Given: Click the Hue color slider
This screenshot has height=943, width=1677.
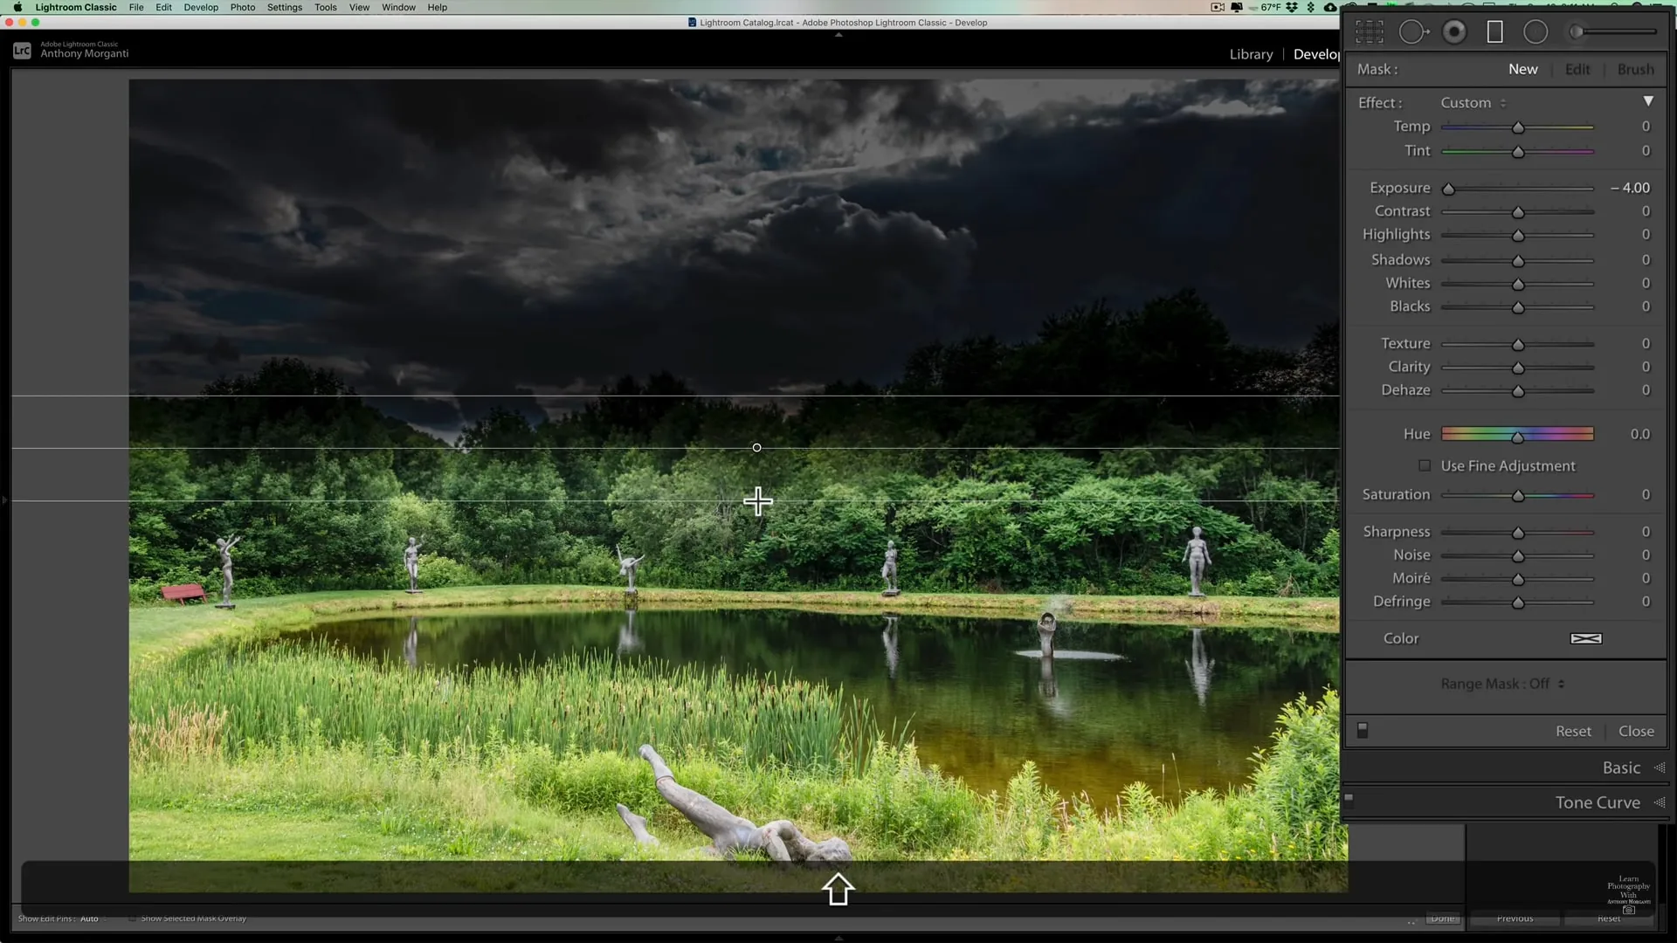Looking at the screenshot, I should pos(1517,434).
